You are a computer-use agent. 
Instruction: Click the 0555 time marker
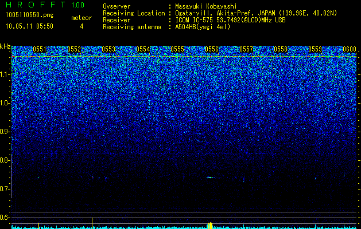point(177,49)
